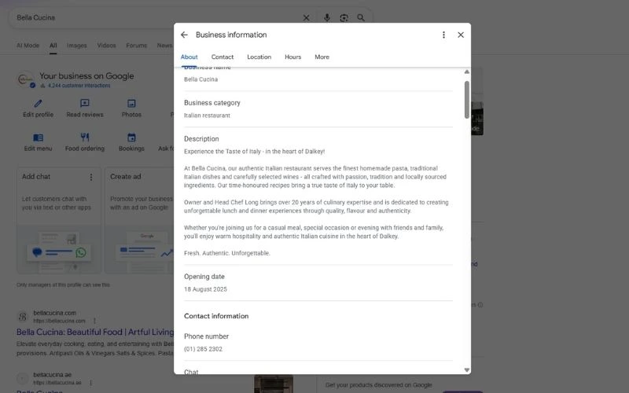Switch to the Location tab
The width and height of the screenshot is (629, 393).
[259, 57]
